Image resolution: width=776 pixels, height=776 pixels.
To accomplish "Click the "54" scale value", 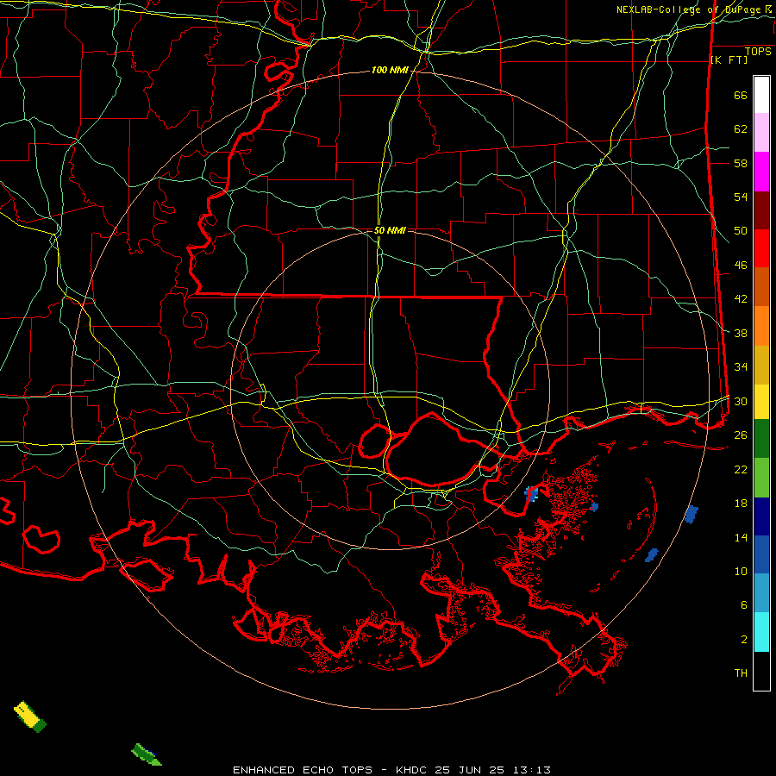I will click(x=741, y=197).
